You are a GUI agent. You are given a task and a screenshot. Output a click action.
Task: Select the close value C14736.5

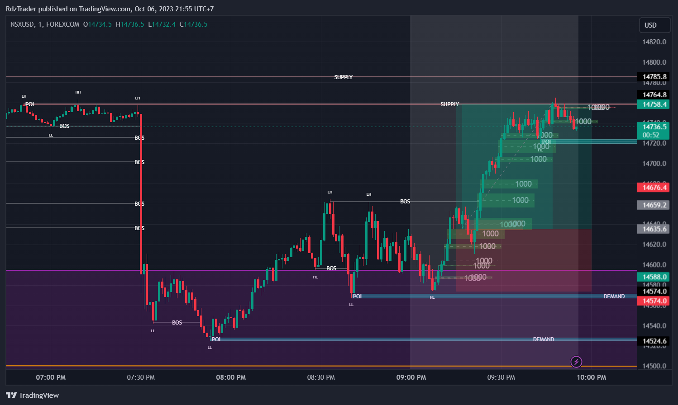click(194, 24)
